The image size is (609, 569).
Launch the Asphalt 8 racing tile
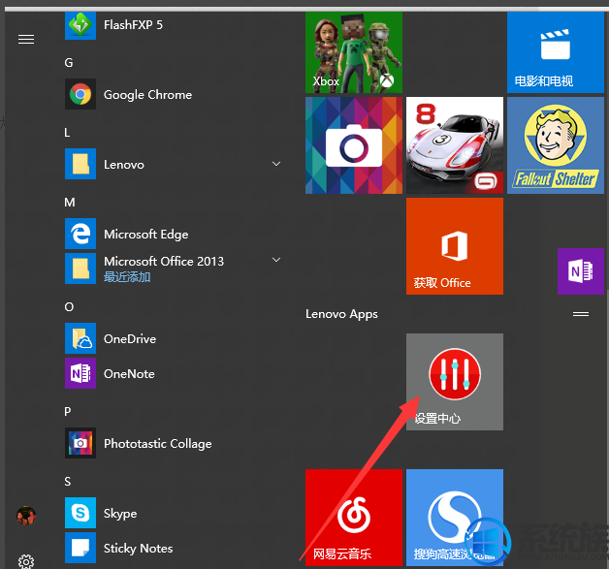coord(455,145)
